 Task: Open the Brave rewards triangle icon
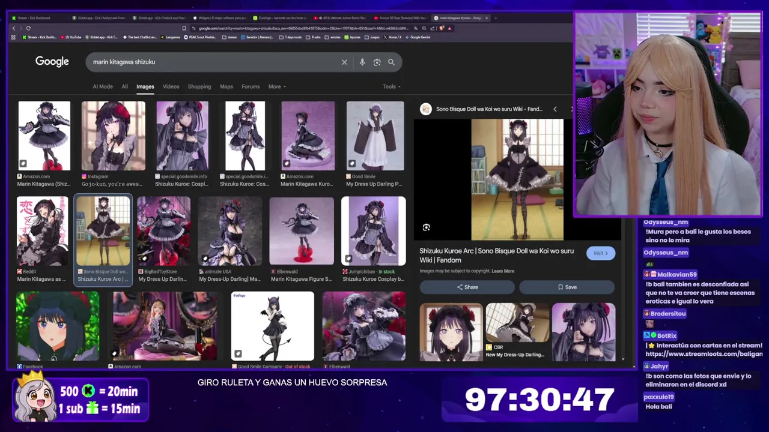click(x=449, y=28)
